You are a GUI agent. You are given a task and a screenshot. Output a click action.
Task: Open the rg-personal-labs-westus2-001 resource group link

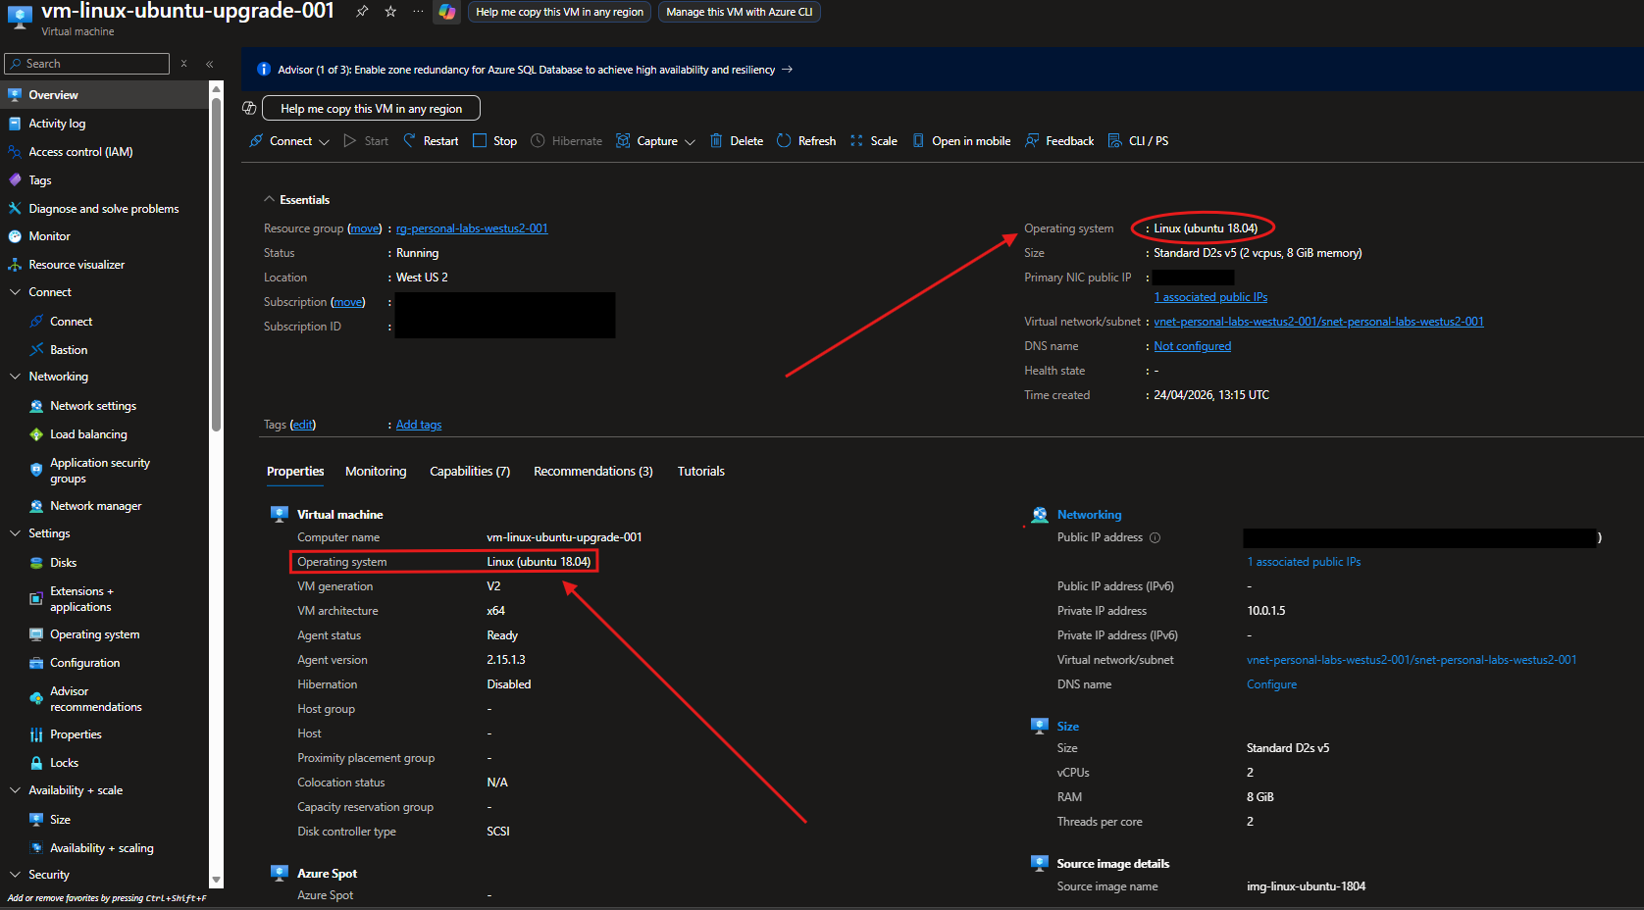[x=472, y=228]
